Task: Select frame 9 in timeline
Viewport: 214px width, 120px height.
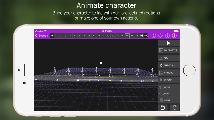Action: [x=94, y=36]
